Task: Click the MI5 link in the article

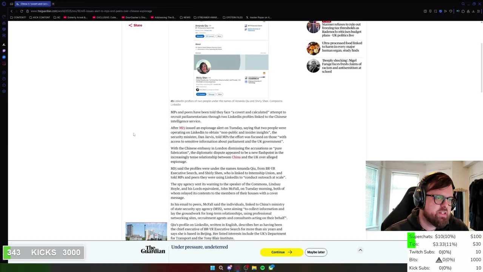Action: point(182,128)
